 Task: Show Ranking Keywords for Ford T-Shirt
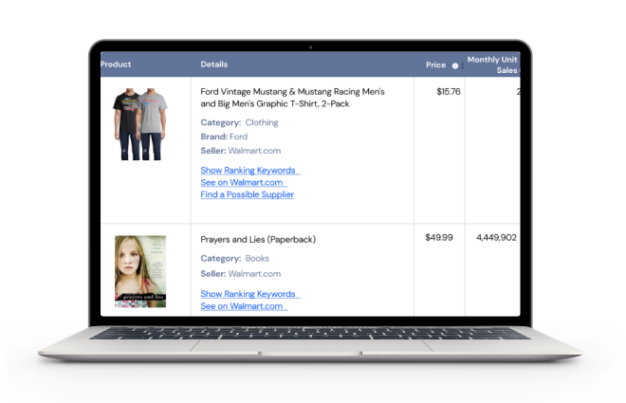pyautogui.click(x=249, y=171)
